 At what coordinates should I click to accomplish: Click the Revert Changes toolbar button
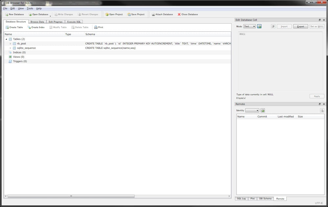88,14
